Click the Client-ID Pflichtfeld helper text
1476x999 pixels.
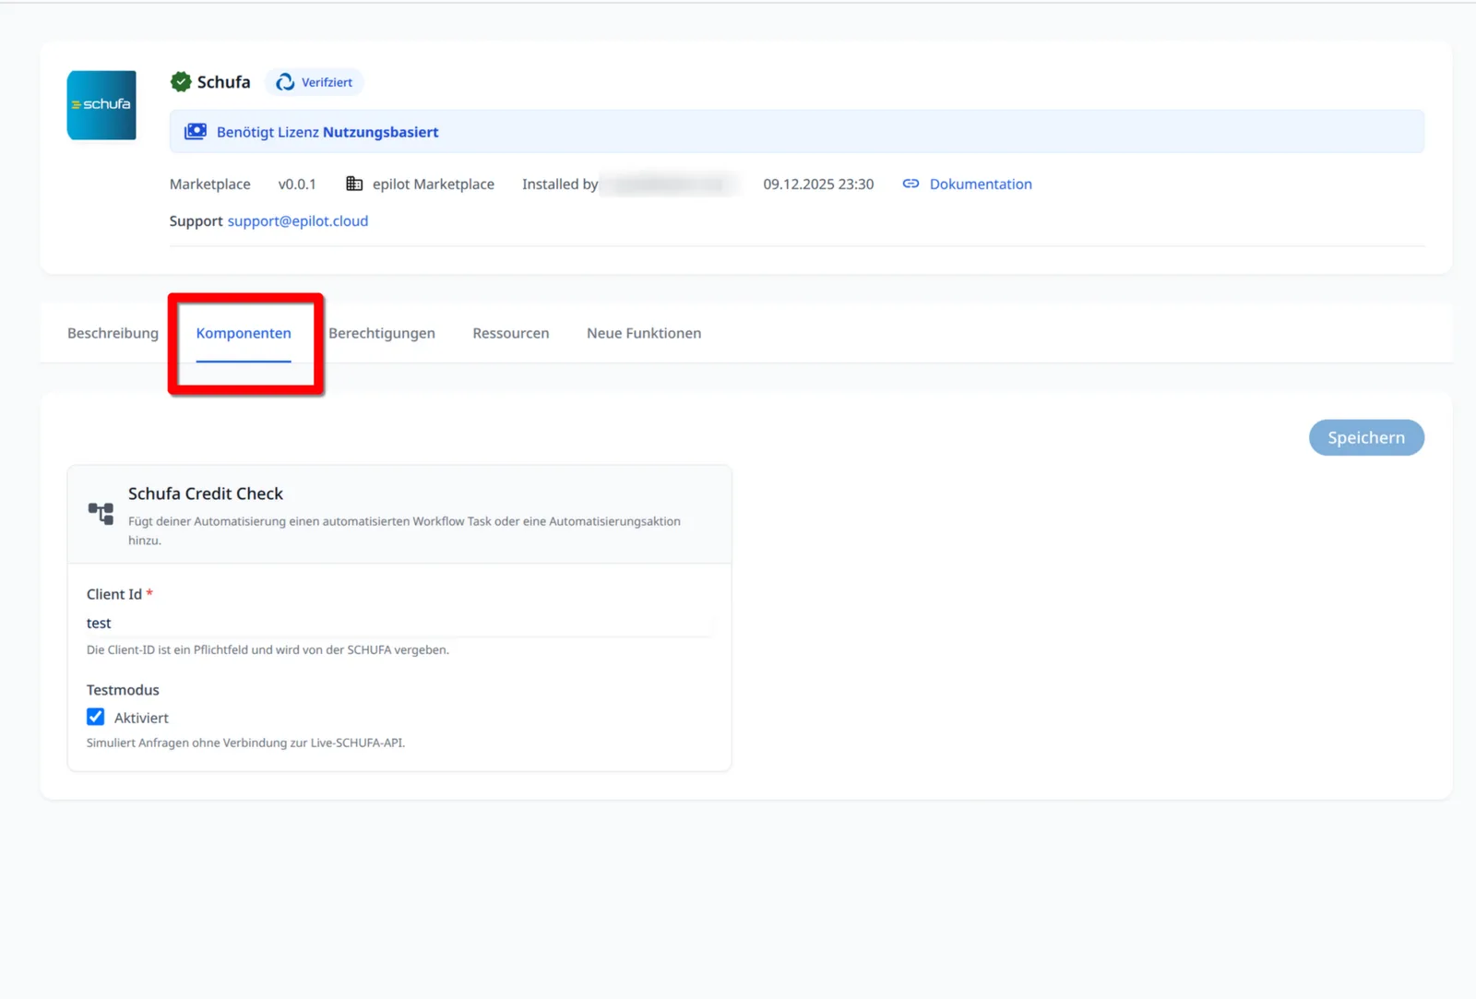click(268, 649)
